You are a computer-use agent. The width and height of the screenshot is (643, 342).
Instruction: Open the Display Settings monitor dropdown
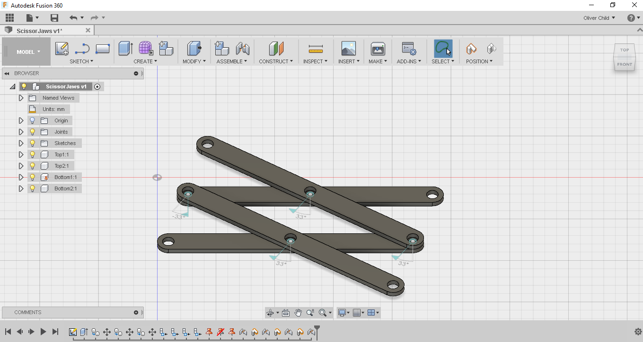[343, 313]
